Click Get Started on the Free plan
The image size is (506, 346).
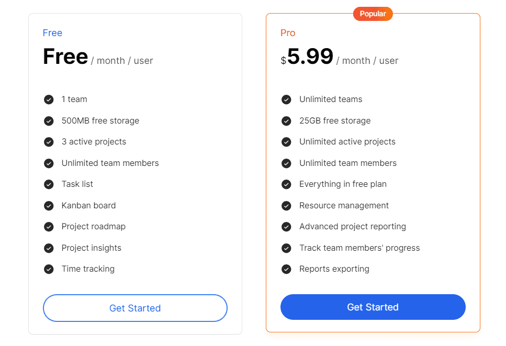135,308
